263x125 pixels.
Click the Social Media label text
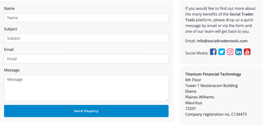(x=196, y=53)
